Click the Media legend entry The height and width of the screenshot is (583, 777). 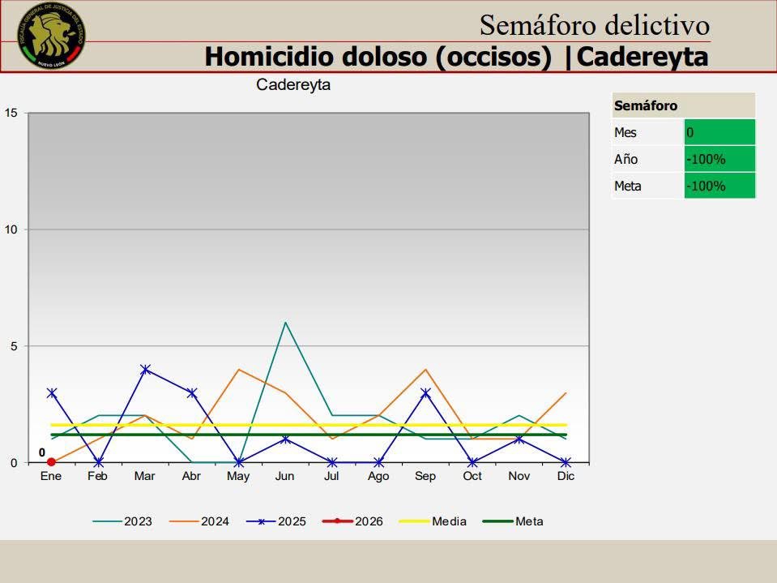(433, 521)
